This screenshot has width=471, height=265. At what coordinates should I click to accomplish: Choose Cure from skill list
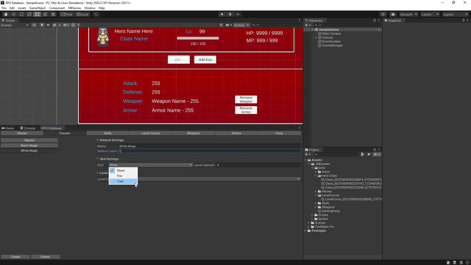(123, 181)
